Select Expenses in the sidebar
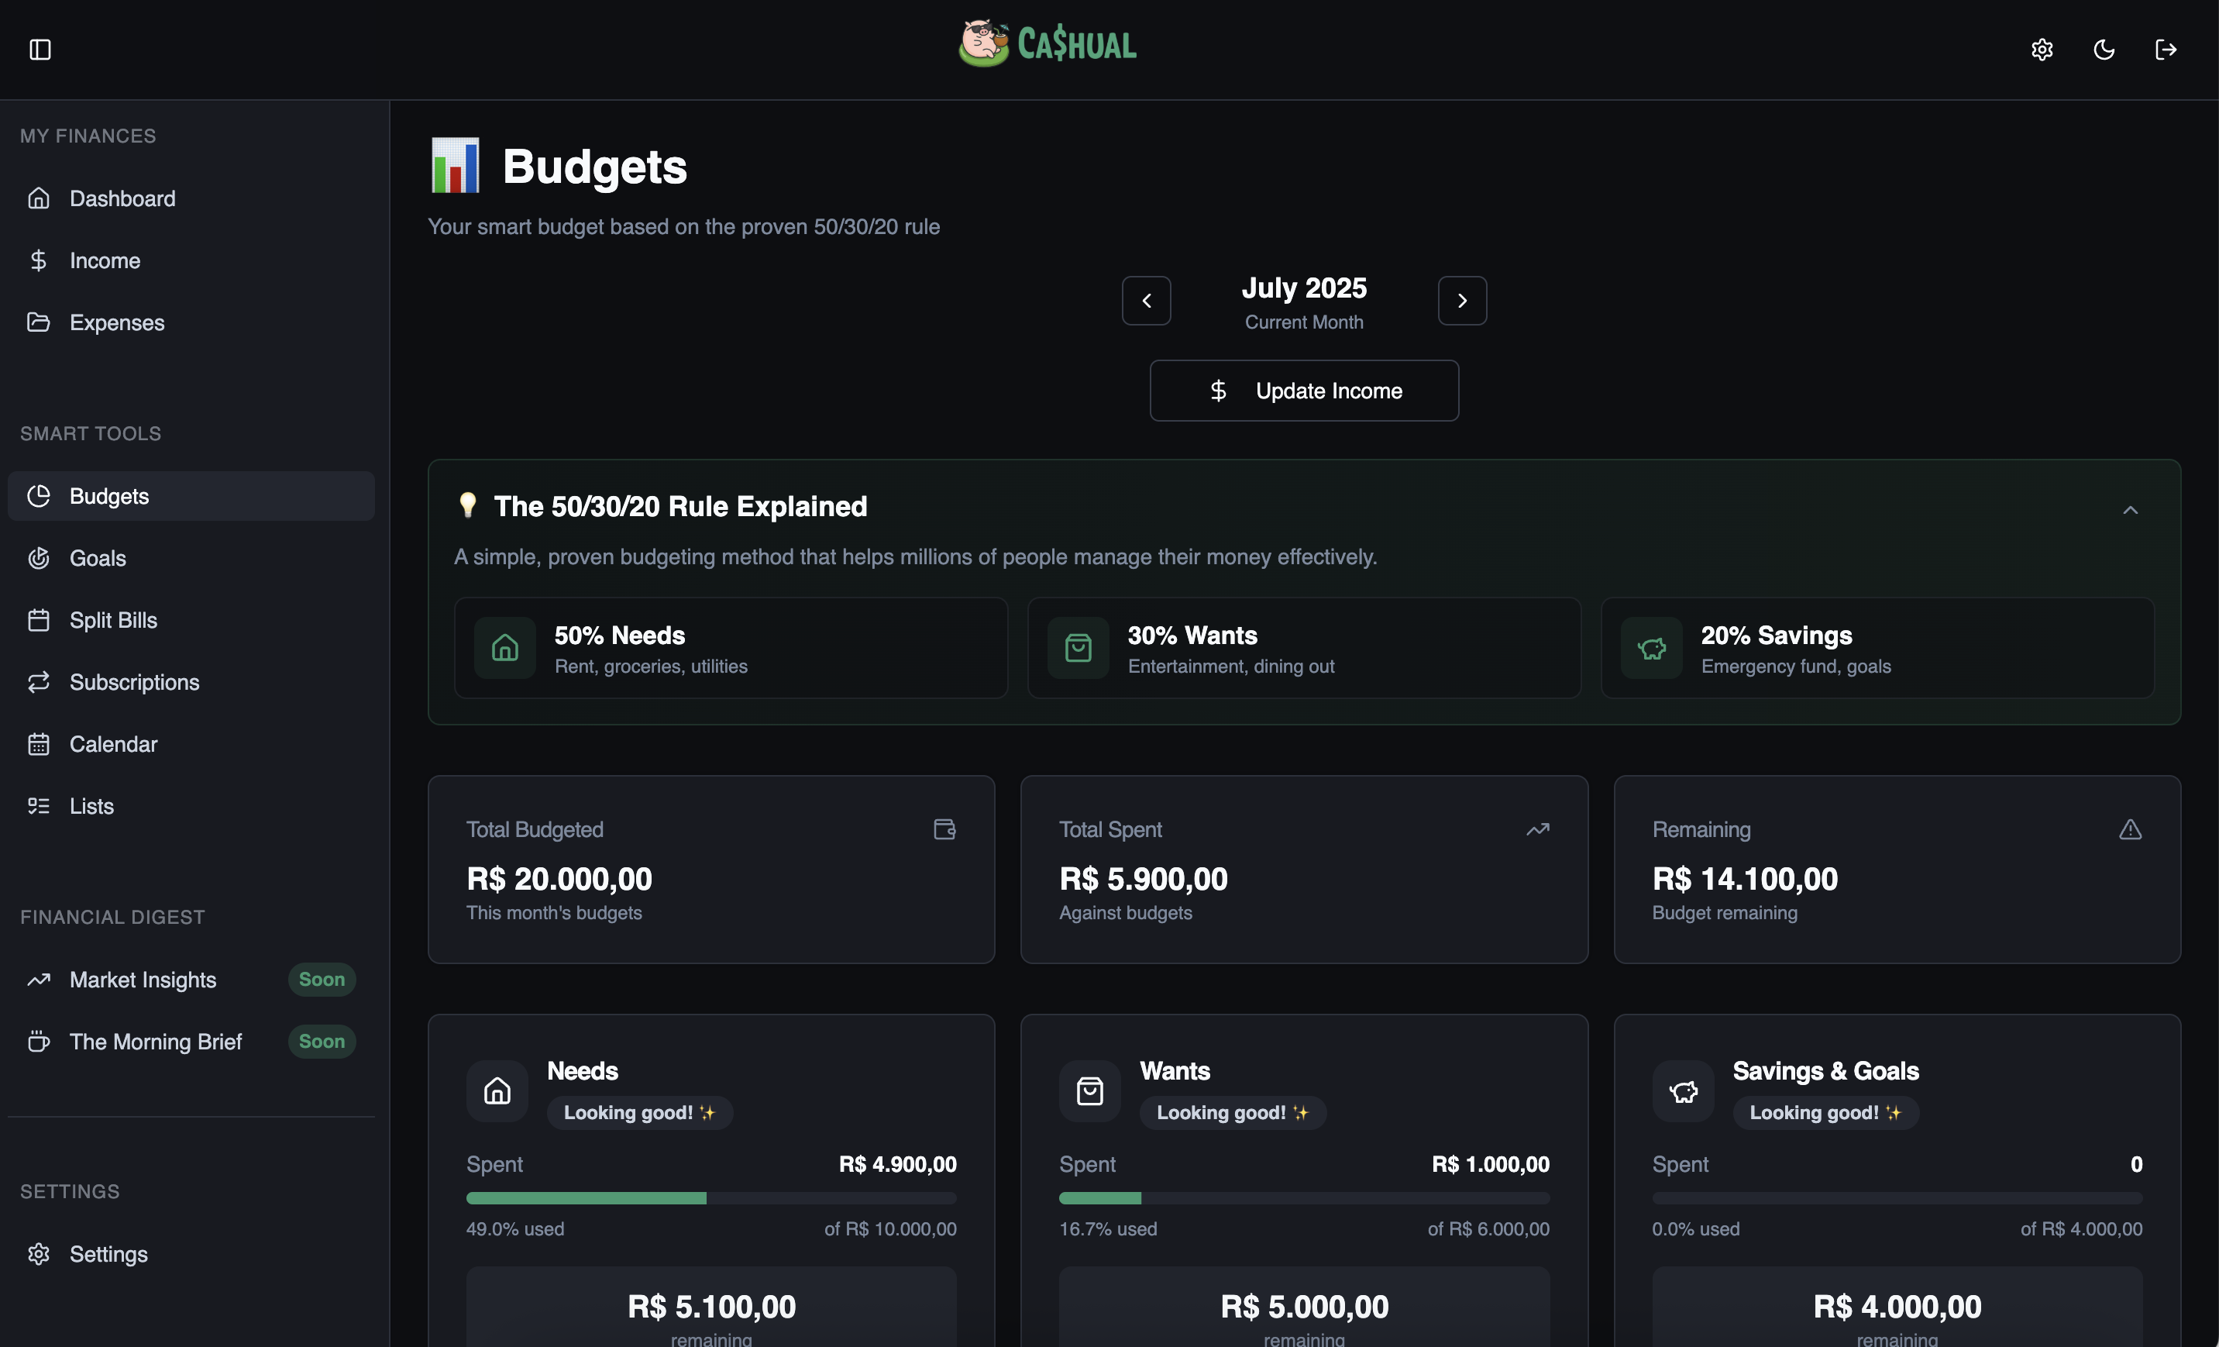Viewport: 2219px width, 1347px height. coord(117,322)
